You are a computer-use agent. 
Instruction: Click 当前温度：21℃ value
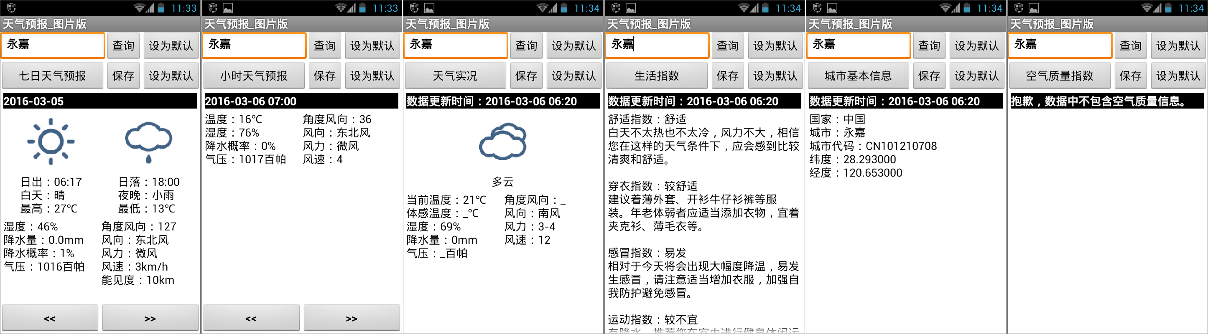click(x=446, y=200)
